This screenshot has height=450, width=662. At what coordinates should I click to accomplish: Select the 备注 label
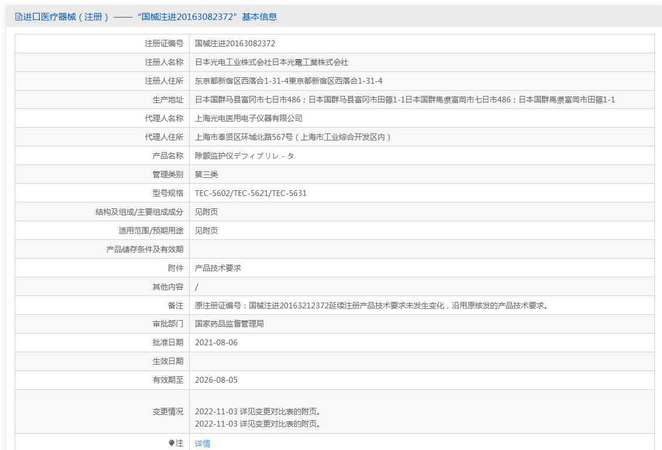(176, 305)
